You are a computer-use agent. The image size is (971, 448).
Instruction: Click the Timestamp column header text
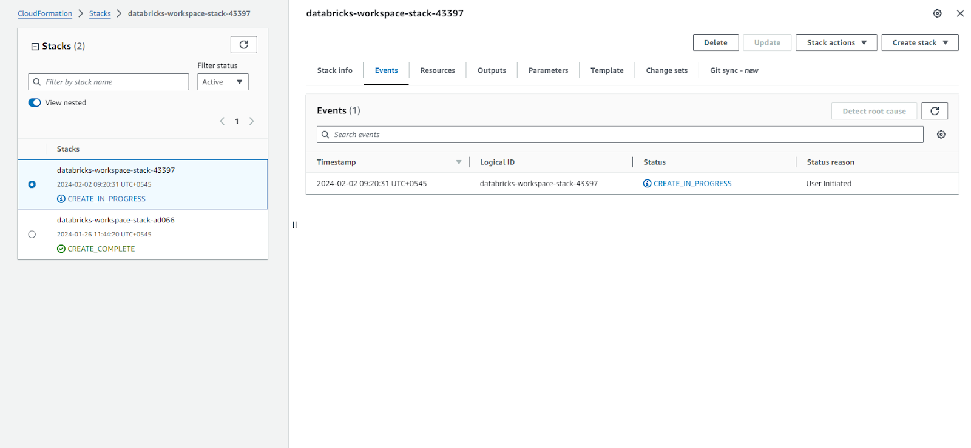(336, 162)
